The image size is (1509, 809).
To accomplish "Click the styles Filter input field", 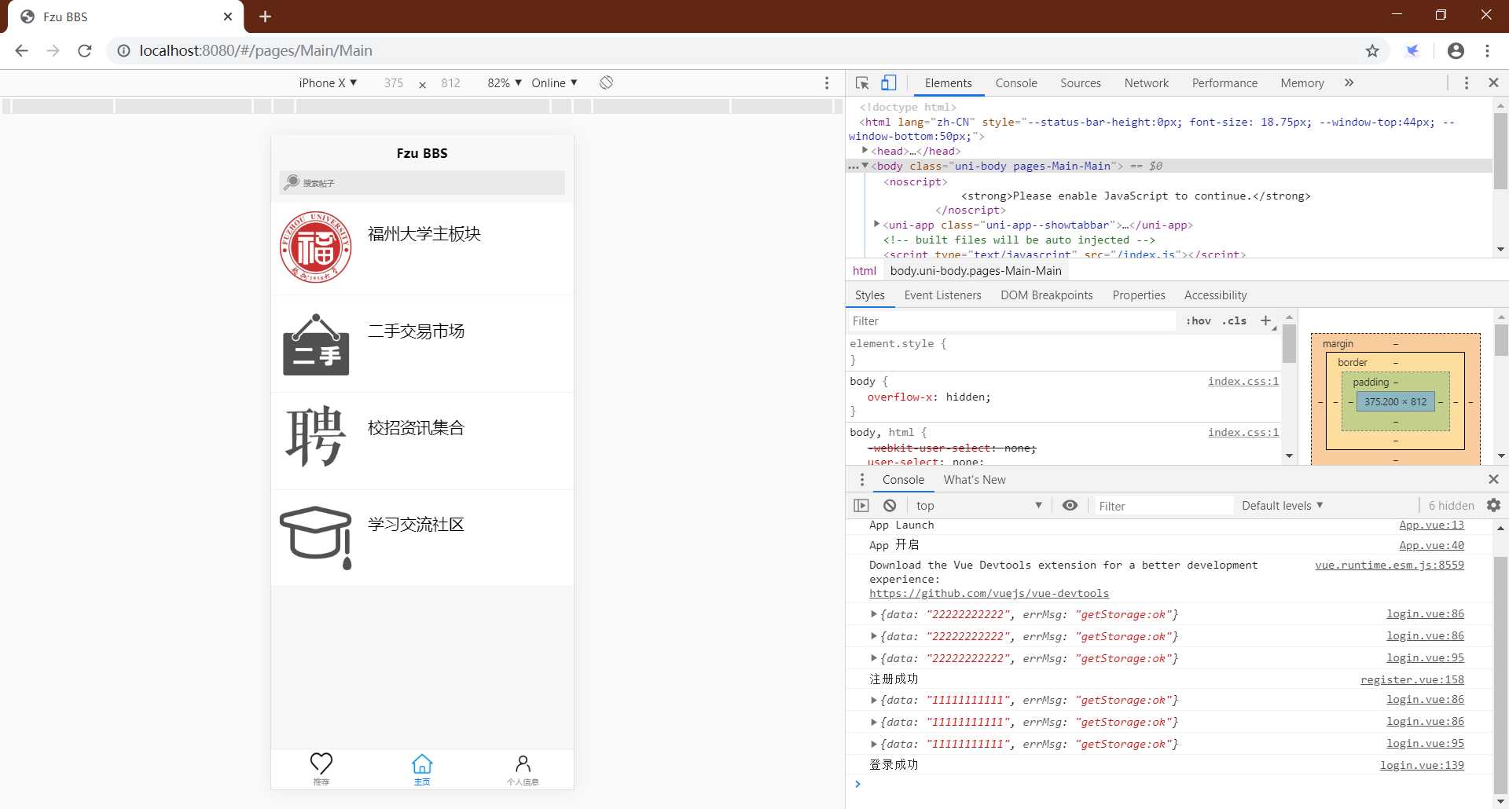I will [x=1012, y=320].
